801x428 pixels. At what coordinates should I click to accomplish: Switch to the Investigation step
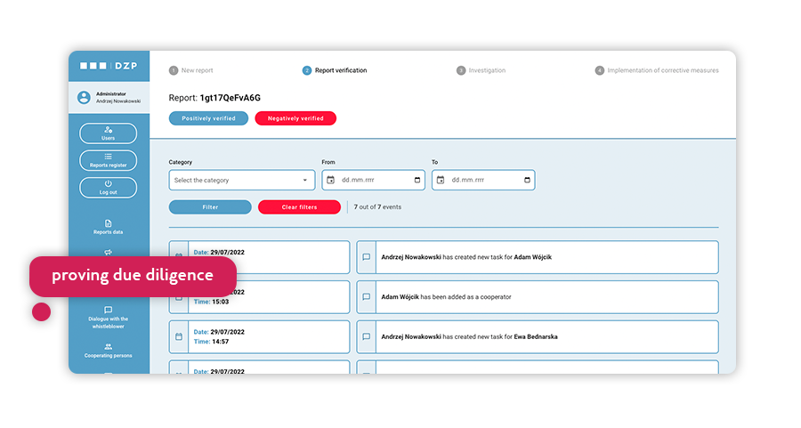481,70
